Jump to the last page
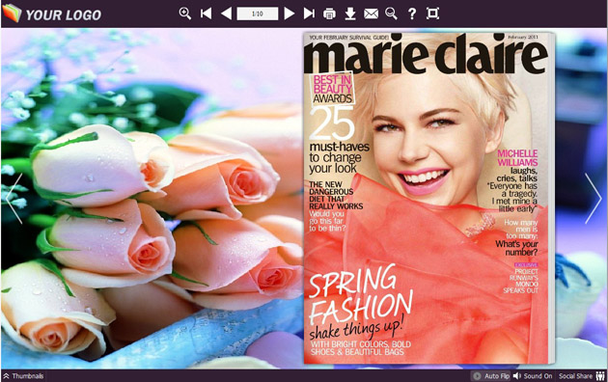Image resolution: width=608 pixels, height=382 pixels. coord(309,14)
